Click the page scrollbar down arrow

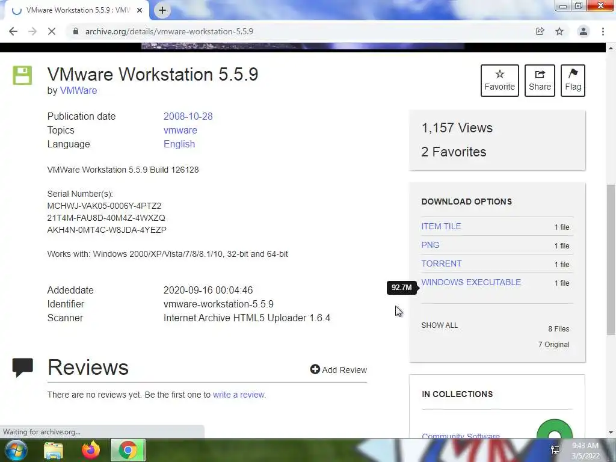(611, 433)
